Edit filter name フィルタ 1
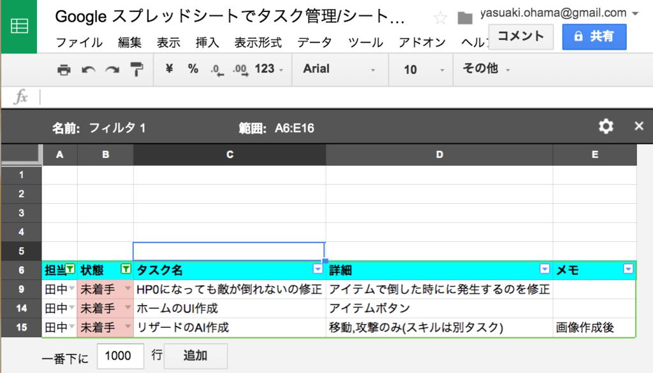The width and height of the screenshot is (653, 373). tap(117, 128)
